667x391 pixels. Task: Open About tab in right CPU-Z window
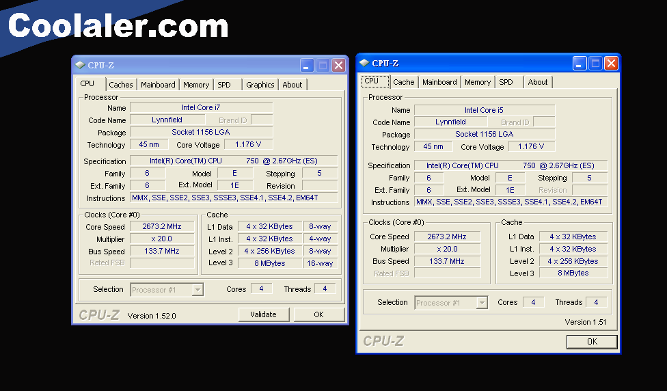[538, 82]
